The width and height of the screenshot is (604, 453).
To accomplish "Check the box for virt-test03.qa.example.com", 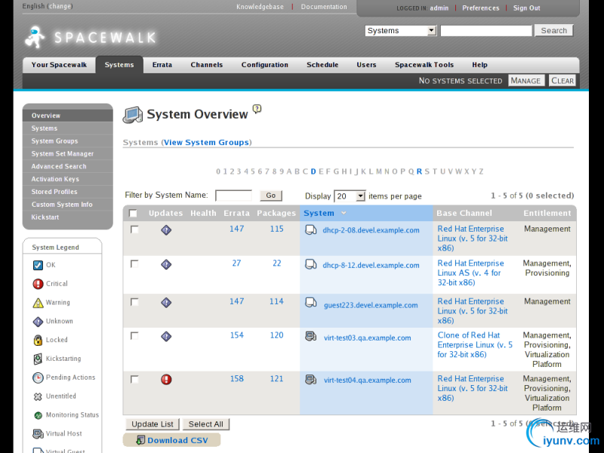I will click(134, 336).
